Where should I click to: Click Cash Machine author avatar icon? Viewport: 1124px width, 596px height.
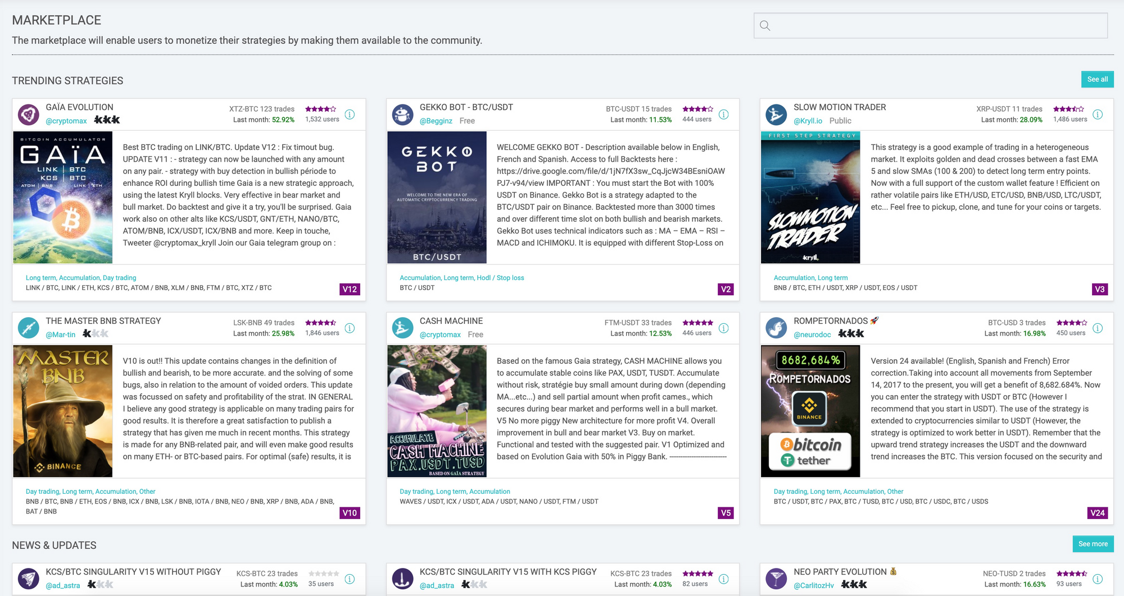point(402,328)
